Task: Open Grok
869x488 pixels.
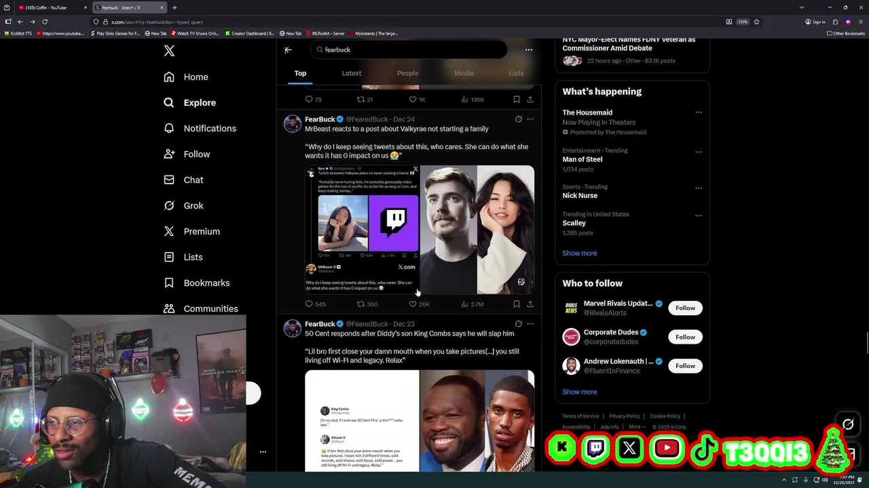Action: [184, 206]
